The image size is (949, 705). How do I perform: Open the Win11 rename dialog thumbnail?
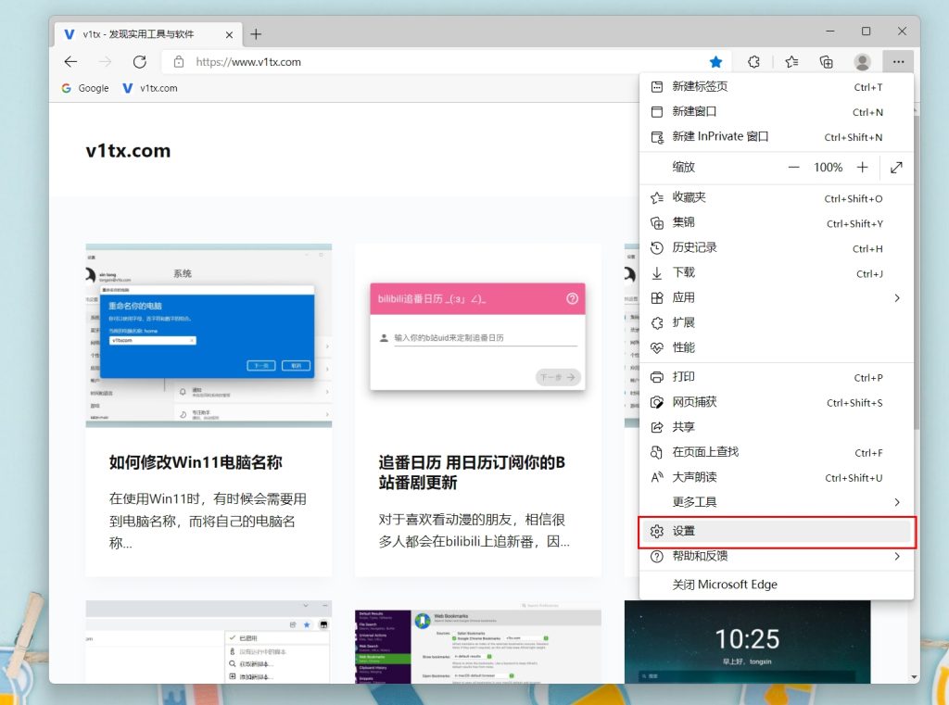(209, 336)
